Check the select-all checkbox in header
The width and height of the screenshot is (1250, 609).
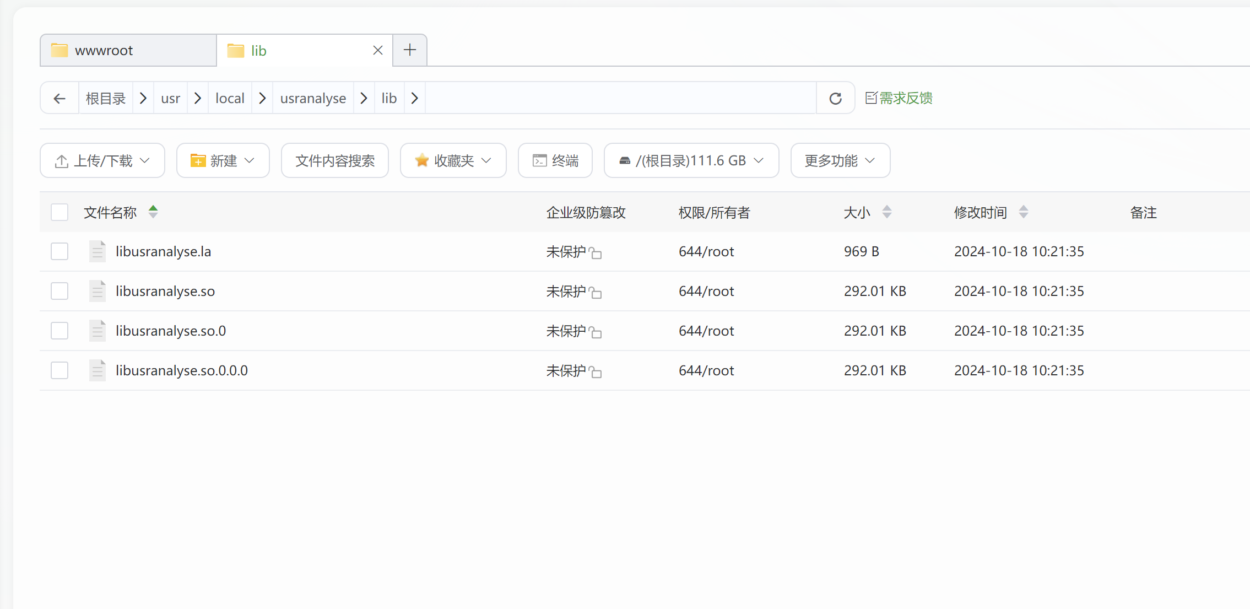(59, 212)
